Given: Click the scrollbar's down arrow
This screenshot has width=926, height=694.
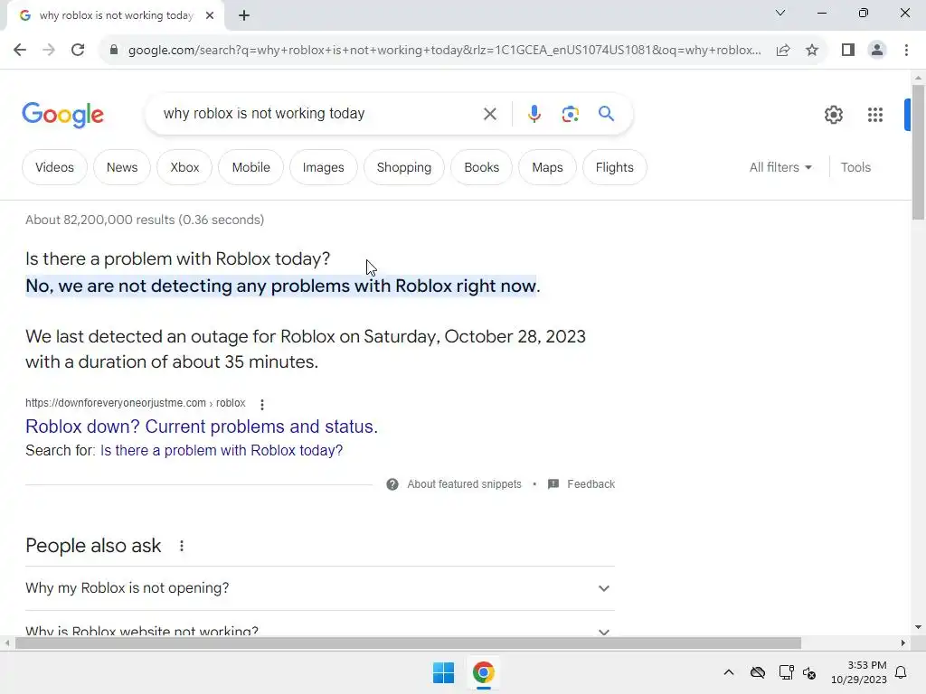Looking at the screenshot, I should click(x=918, y=627).
